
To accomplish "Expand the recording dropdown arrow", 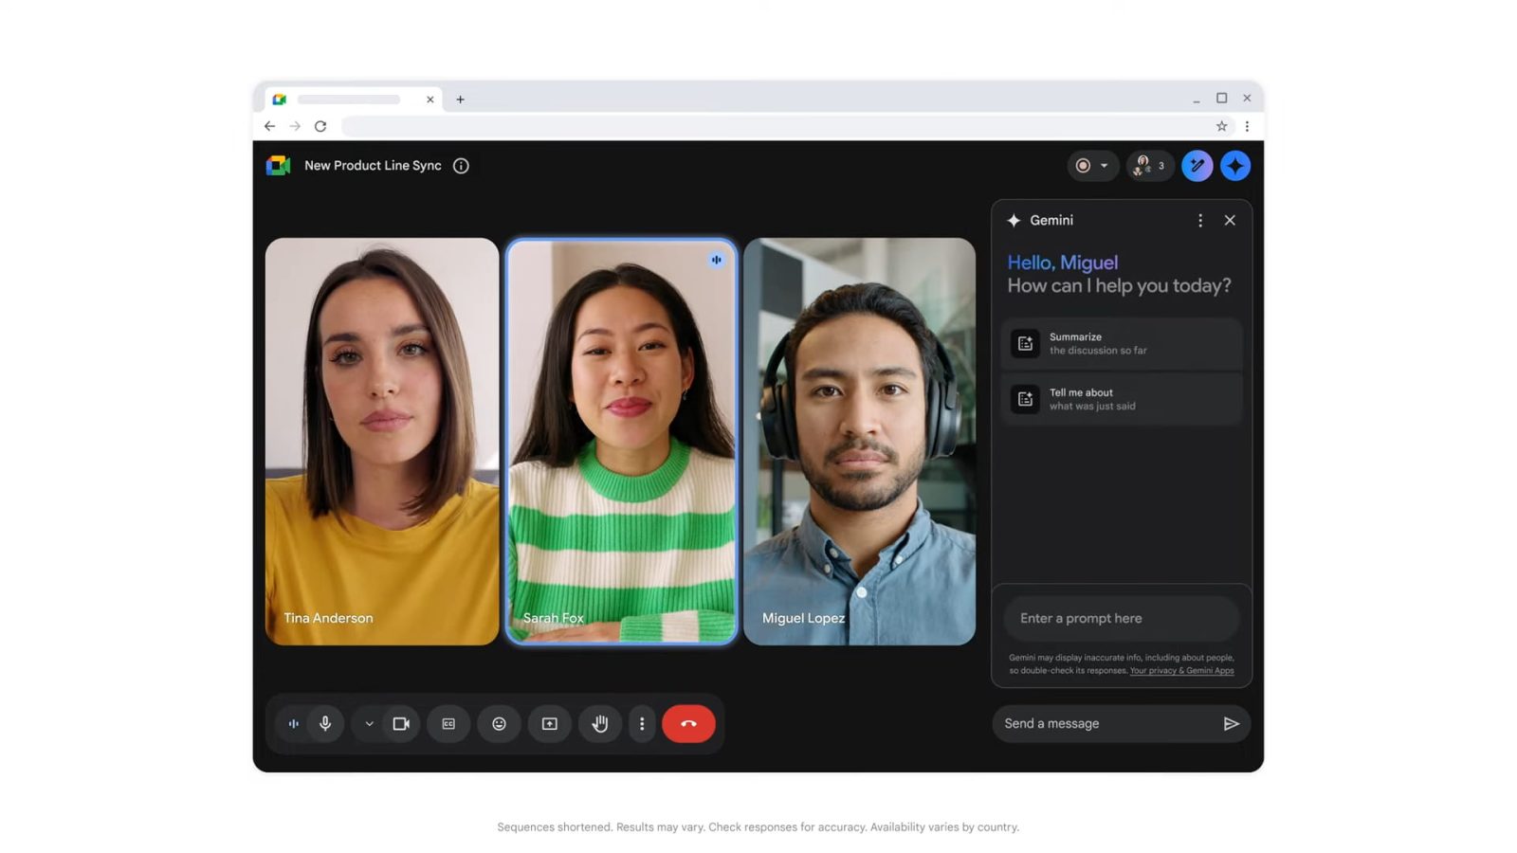I will (x=1104, y=166).
